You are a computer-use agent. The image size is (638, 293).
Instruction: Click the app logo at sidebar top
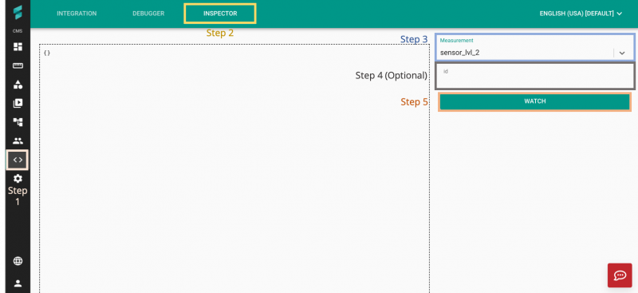click(18, 12)
